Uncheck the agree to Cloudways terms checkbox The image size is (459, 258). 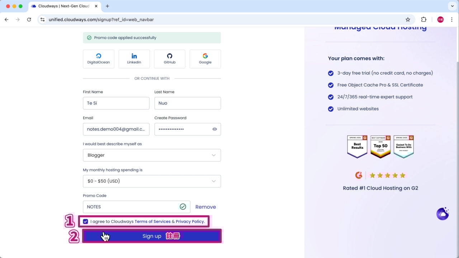85,221
